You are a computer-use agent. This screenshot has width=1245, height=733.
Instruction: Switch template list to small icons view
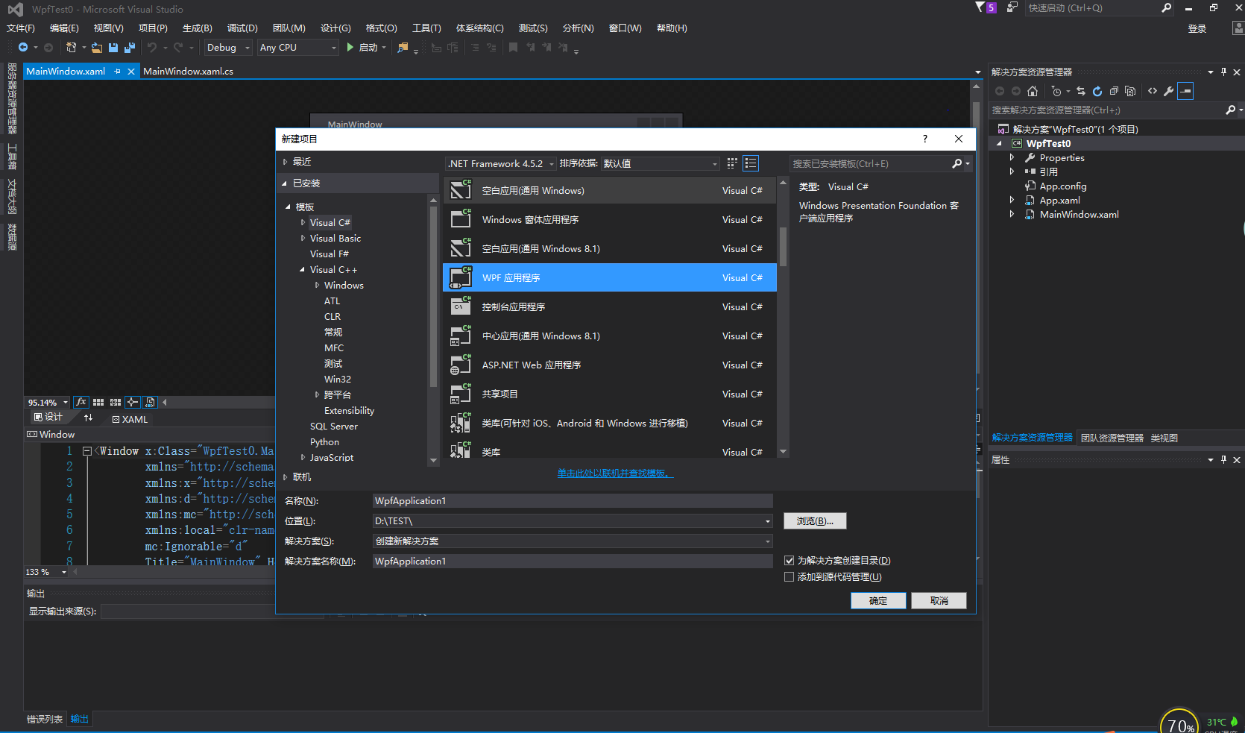(x=732, y=163)
